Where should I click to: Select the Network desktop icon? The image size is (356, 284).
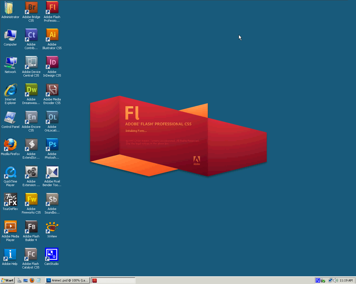click(x=10, y=65)
